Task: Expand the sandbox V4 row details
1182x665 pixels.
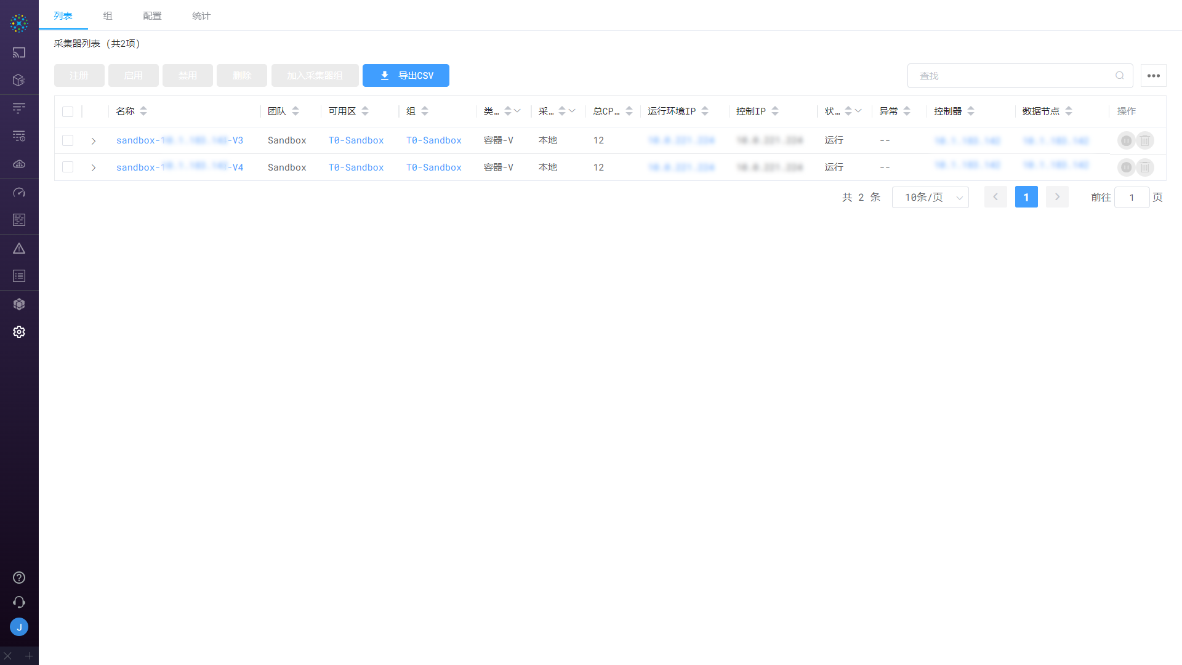Action: 94,167
